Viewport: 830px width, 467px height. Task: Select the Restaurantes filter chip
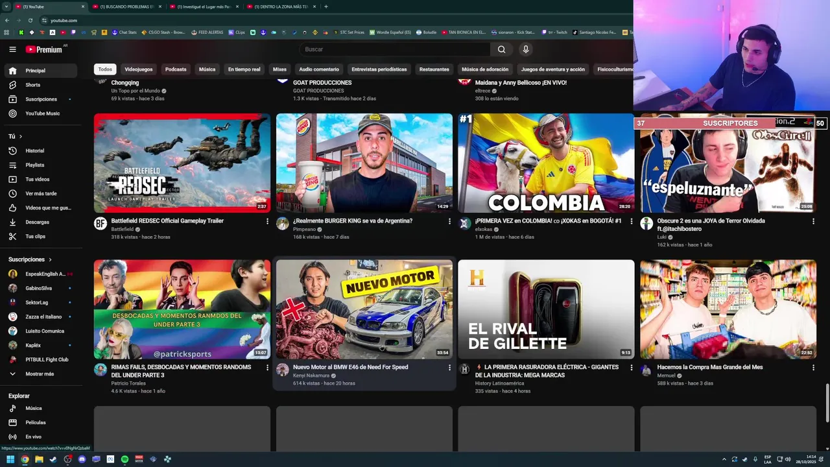coord(434,69)
